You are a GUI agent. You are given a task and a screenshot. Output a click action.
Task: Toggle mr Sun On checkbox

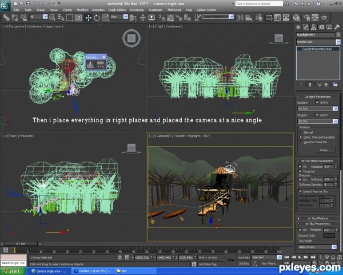(x=300, y=167)
